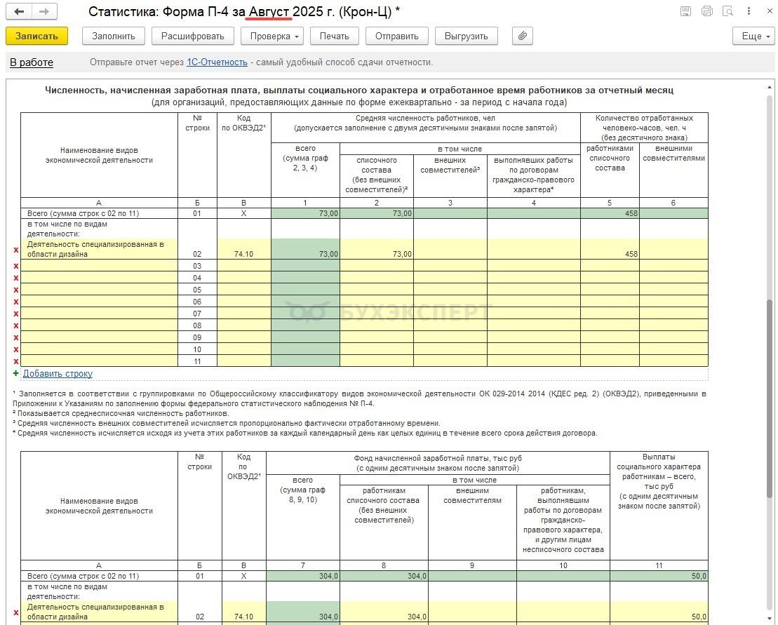
Task: Click the paperclip attachments icon
Action: (x=523, y=36)
